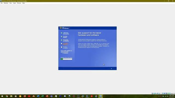Click the highlighted slide dot in setup footer
Viewport: 175px width, 98px height.
click(x=111, y=69)
